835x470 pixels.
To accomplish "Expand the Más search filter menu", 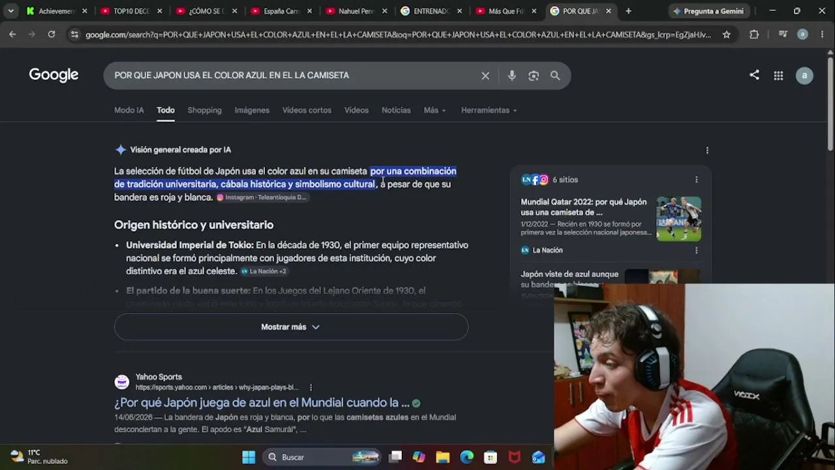I will coord(434,110).
